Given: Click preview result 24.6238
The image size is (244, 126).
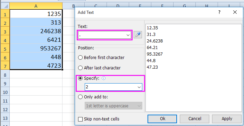Looking at the screenshot, I should [155, 41].
